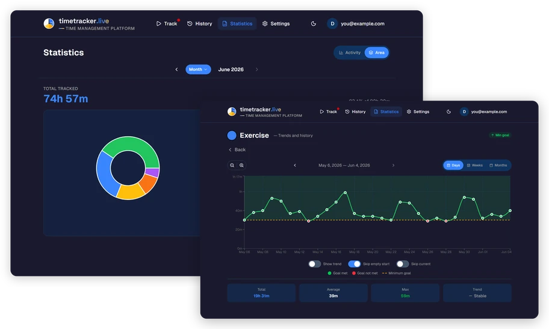
Task: Click the D user avatar in the back window
Action: [x=332, y=23]
